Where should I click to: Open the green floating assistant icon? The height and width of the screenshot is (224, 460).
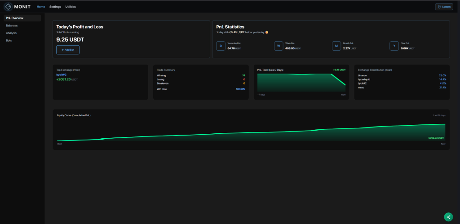pyautogui.click(x=448, y=217)
